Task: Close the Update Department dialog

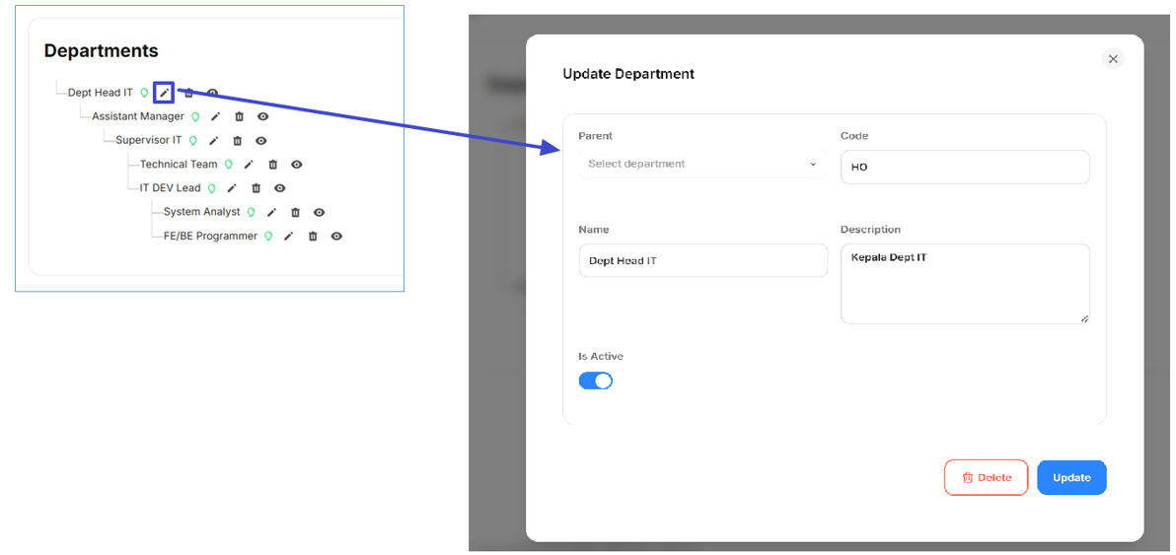Action: click(x=1113, y=59)
